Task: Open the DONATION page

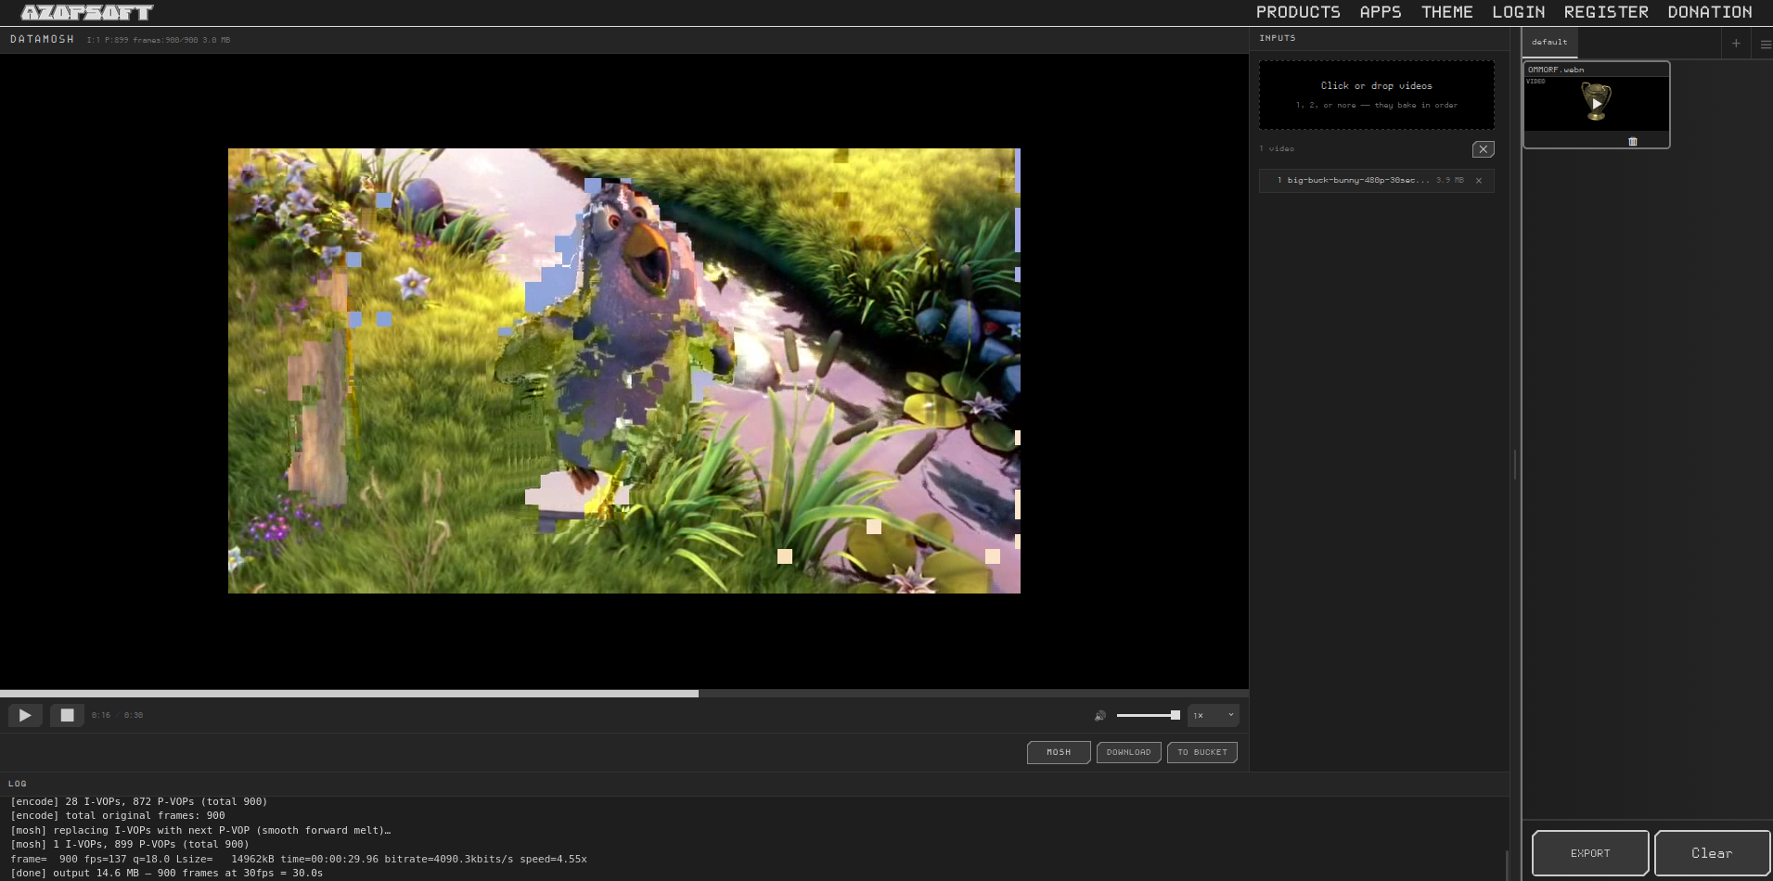Action: coord(1710,12)
